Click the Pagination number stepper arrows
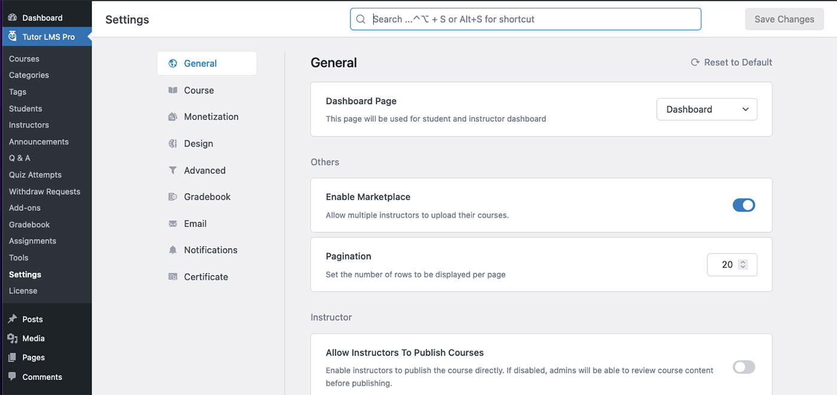 743,265
